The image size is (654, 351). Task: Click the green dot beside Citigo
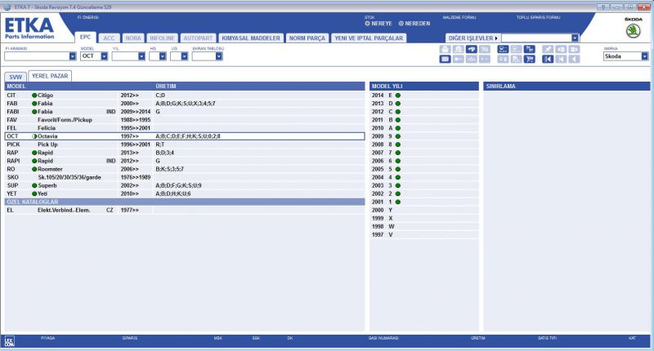34,96
